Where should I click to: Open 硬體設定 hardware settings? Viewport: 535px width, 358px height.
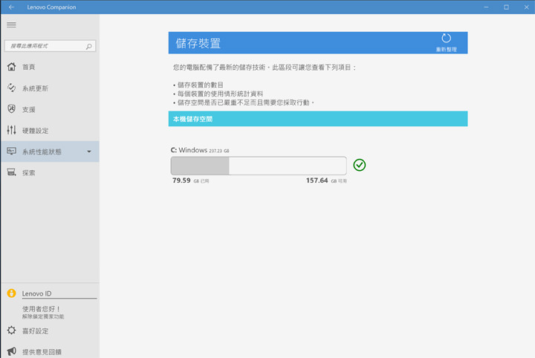pos(35,131)
